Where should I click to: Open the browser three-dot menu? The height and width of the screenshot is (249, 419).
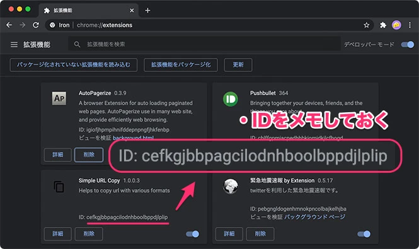(x=410, y=25)
